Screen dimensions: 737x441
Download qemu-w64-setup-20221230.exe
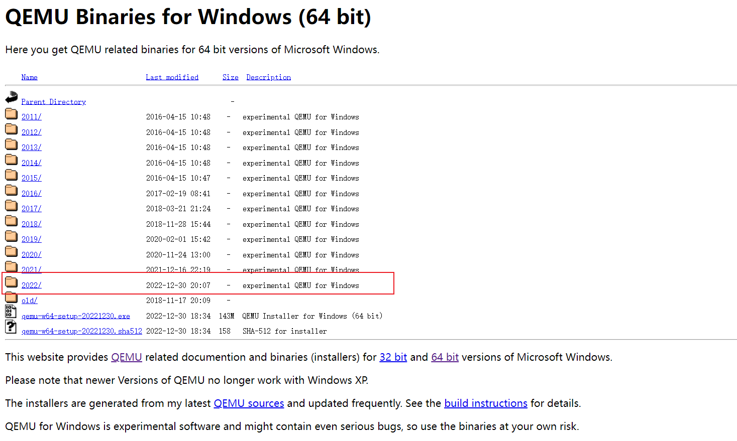coord(76,316)
